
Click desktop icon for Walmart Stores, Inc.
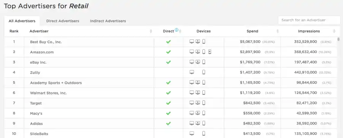click(x=192, y=93)
